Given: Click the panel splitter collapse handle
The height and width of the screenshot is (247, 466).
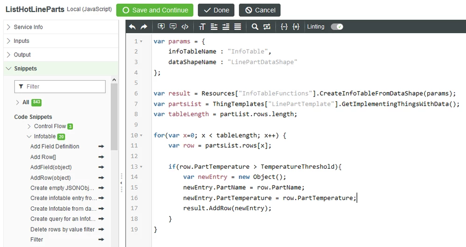Looking at the screenshot, I should tap(121, 183).
